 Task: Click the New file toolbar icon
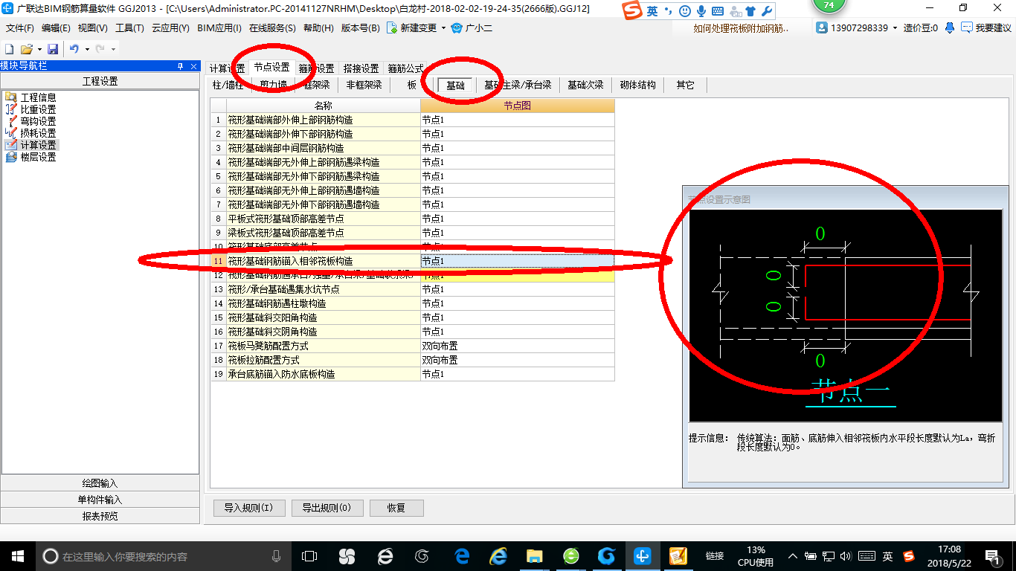(10, 49)
